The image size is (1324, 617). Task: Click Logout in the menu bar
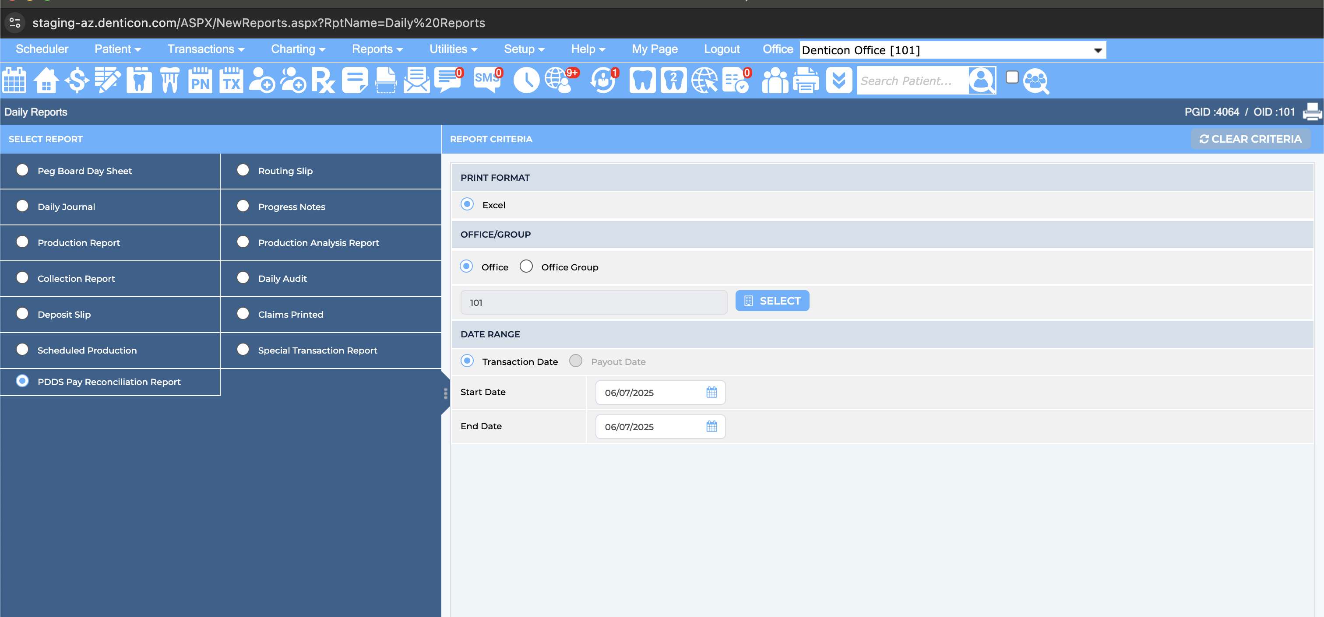point(722,49)
